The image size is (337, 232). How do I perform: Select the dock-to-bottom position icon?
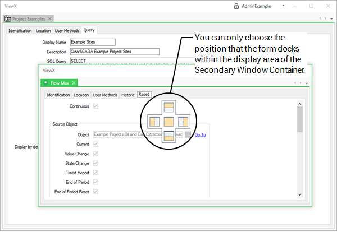[168, 137]
